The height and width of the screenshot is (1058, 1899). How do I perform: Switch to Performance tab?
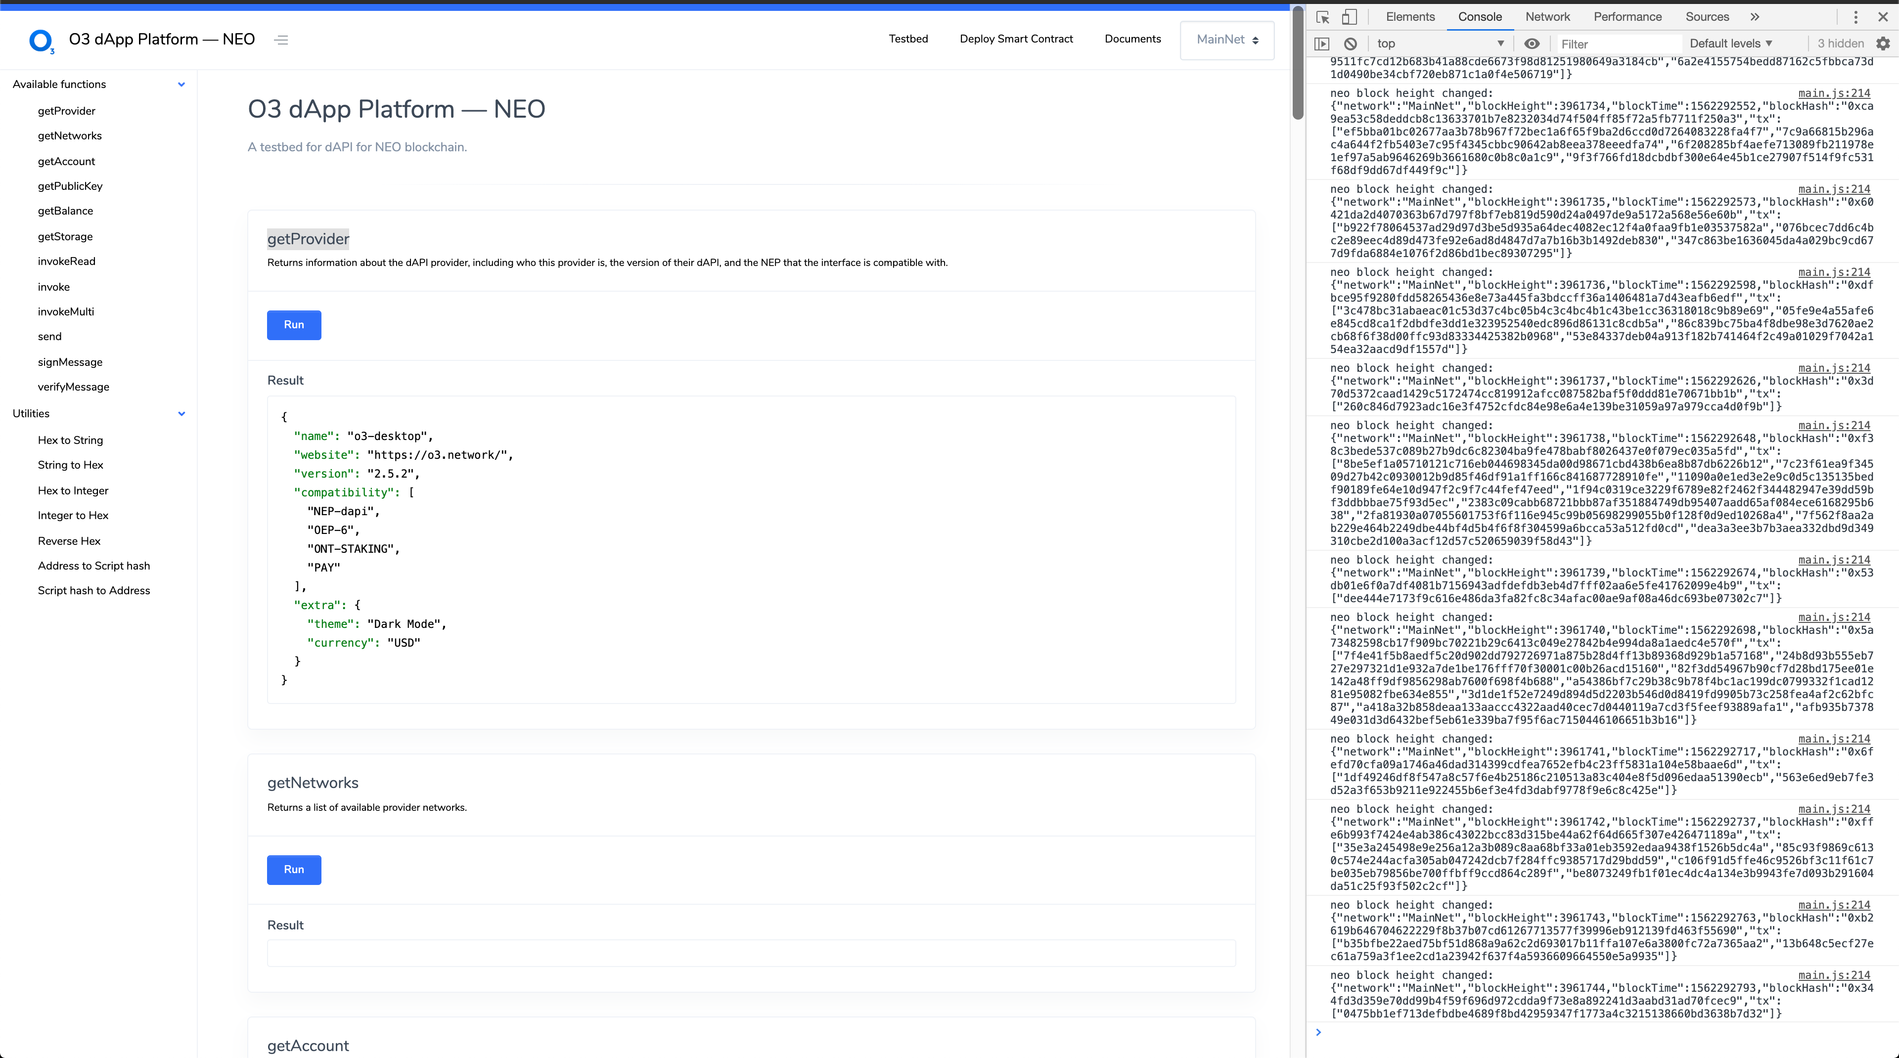(x=1627, y=17)
